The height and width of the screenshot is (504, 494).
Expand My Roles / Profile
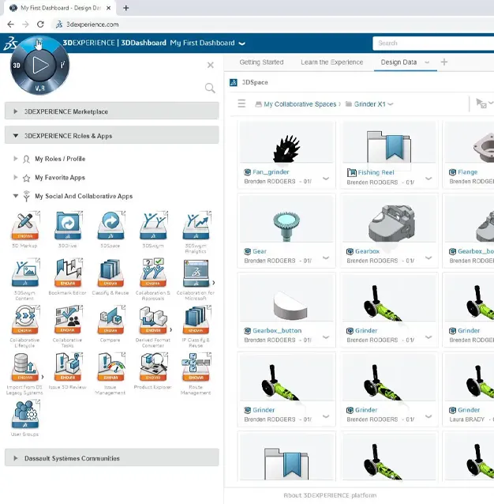click(16, 159)
